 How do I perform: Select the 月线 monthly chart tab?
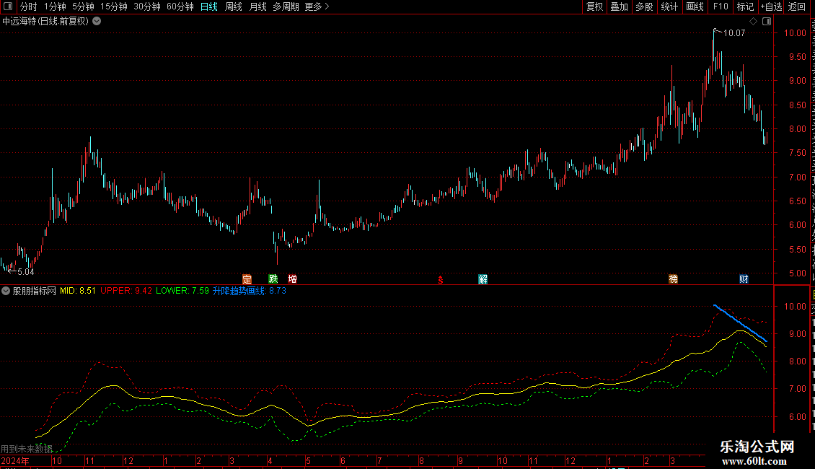[x=257, y=6]
